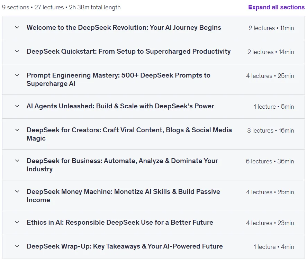
Task: Select AI Agents Unleashed section title
Action: click(120, 106)
